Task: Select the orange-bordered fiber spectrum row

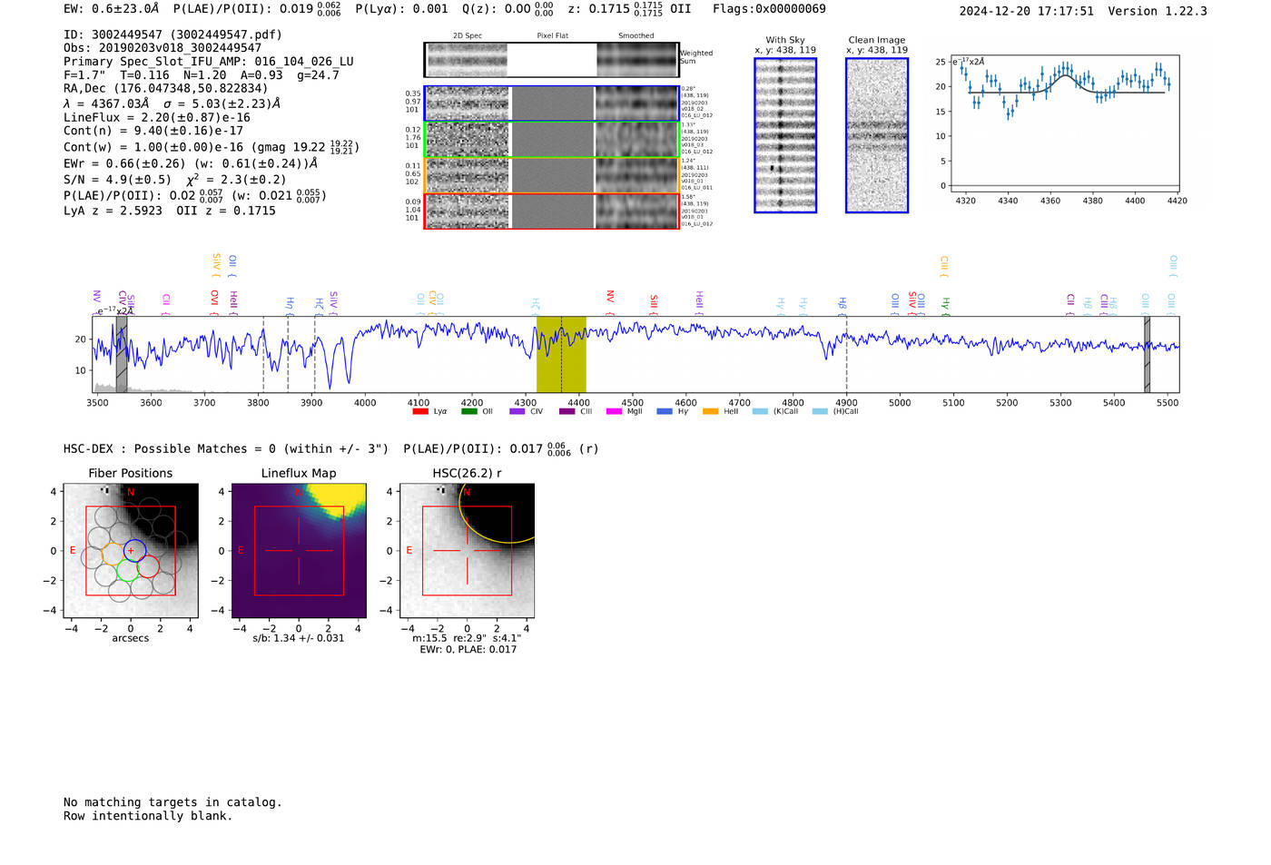Action: pos(551,175)
